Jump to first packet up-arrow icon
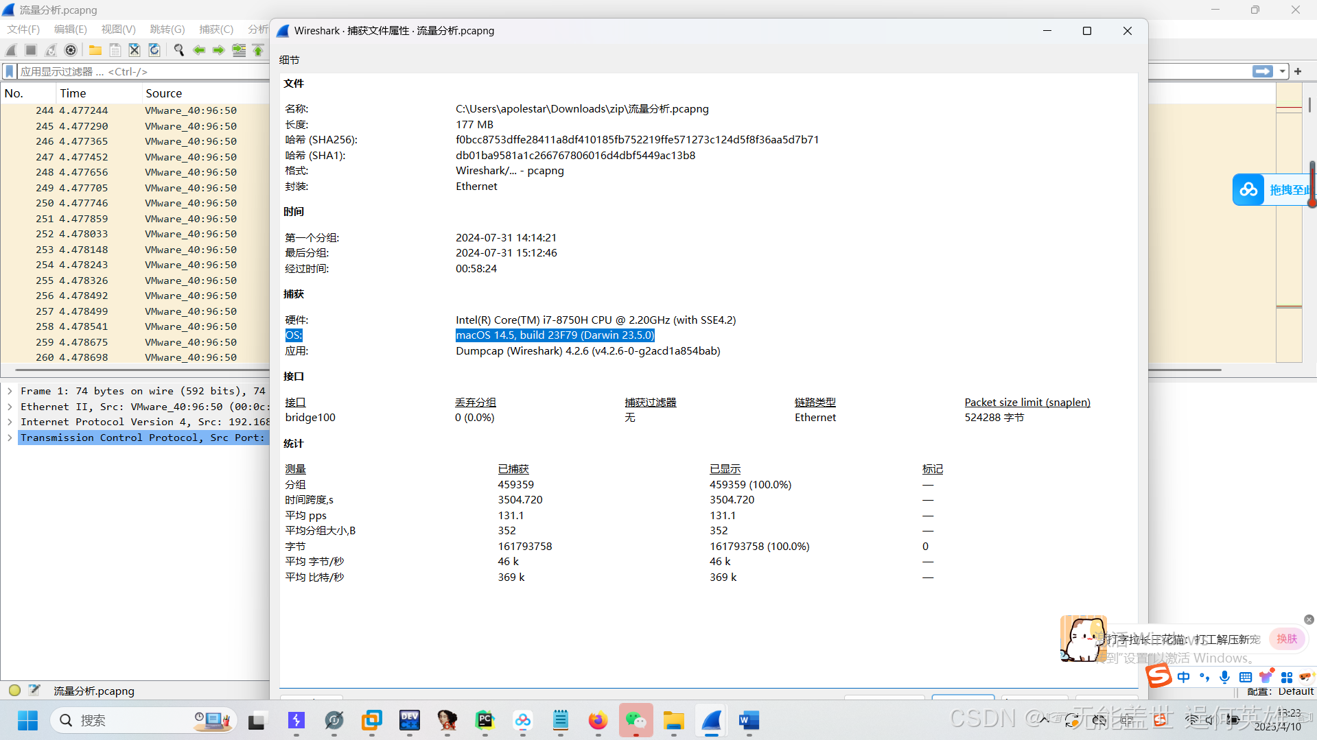Viewport: 1317px width, 740px height. tap(258, 50)
